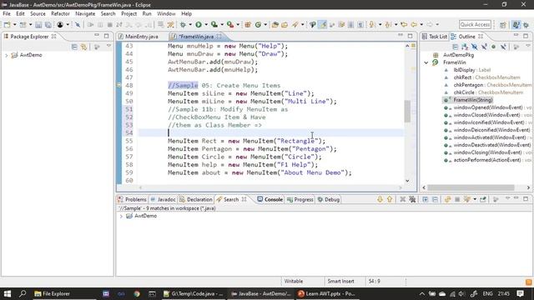Open the Source menu
Screen dimensions: 534x300
click(38, 13)
